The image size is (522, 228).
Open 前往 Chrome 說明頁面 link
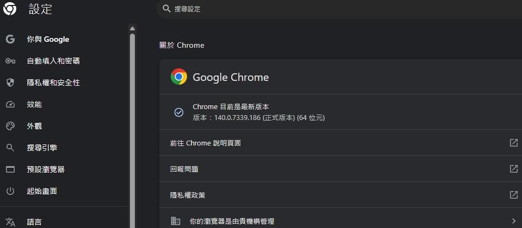click(x=206, y=143)
